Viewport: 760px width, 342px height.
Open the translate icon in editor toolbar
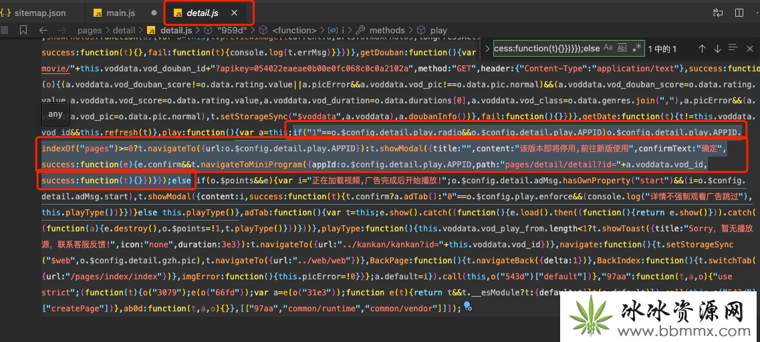click(x=717, y=13)
